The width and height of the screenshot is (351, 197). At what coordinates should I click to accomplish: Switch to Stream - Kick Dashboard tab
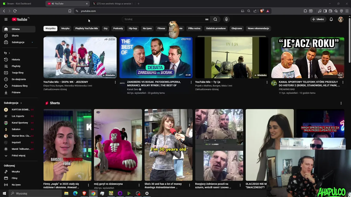tap(22, 4)
